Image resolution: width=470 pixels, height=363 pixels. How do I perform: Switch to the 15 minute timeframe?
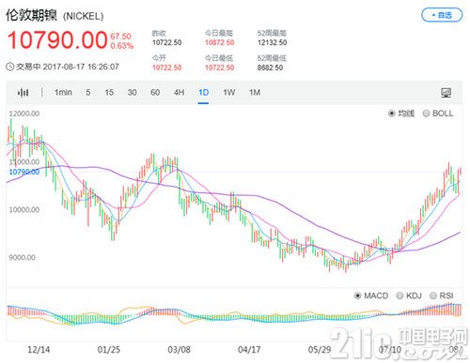pos(109,92)
